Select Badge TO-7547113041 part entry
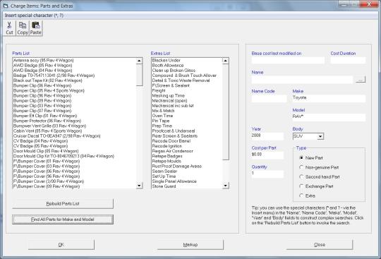This screenshot has width=381, height=259. (54, 76)
